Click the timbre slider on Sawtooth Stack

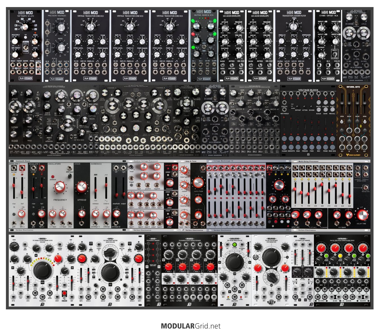[x=106, y=187]
